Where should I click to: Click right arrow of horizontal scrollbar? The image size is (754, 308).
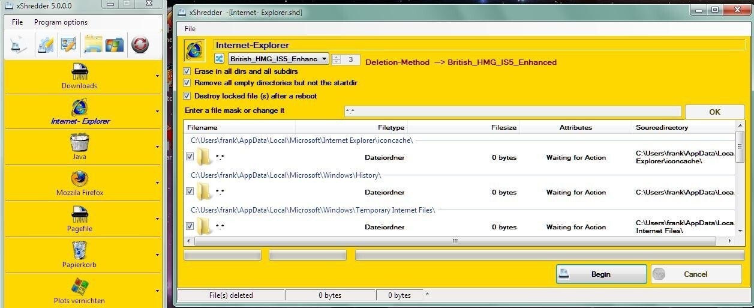729,241
